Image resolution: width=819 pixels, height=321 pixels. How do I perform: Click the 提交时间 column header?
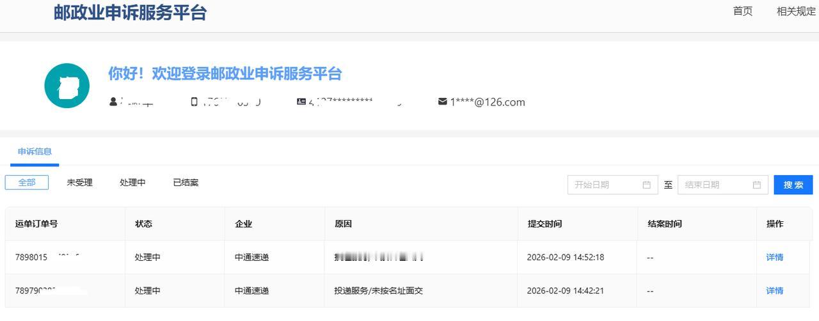[x=545, y=224]
